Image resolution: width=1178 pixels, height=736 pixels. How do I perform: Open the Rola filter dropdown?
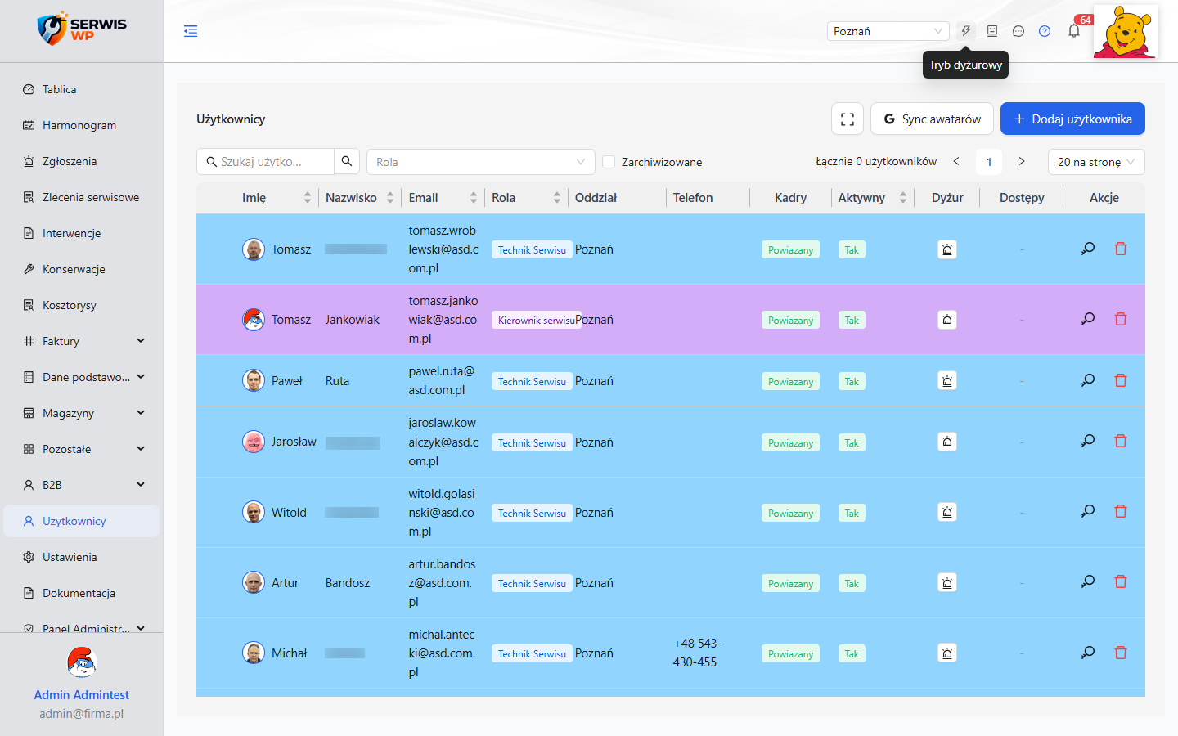click(x=481, y=162)
